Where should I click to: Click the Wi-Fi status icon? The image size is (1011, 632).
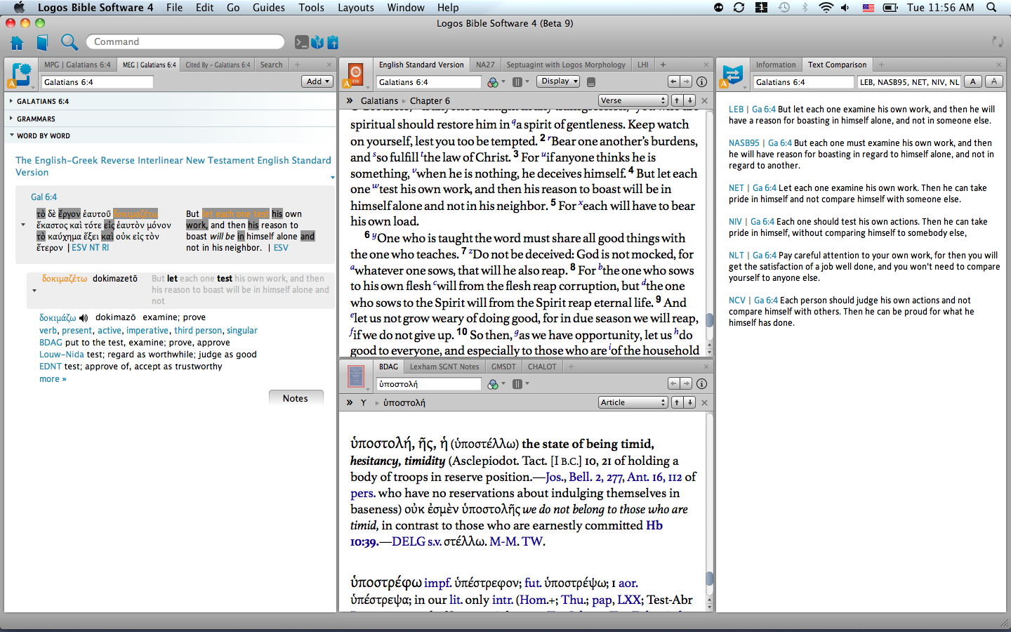pos(826,8)
